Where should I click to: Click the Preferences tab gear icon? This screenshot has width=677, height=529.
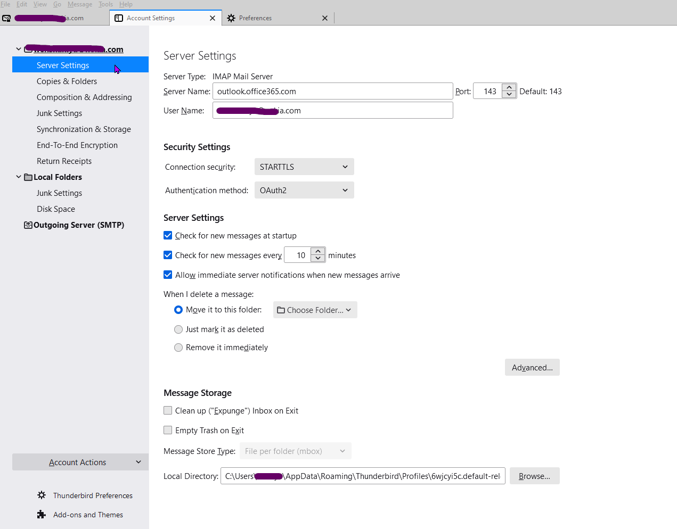point(231,18)
